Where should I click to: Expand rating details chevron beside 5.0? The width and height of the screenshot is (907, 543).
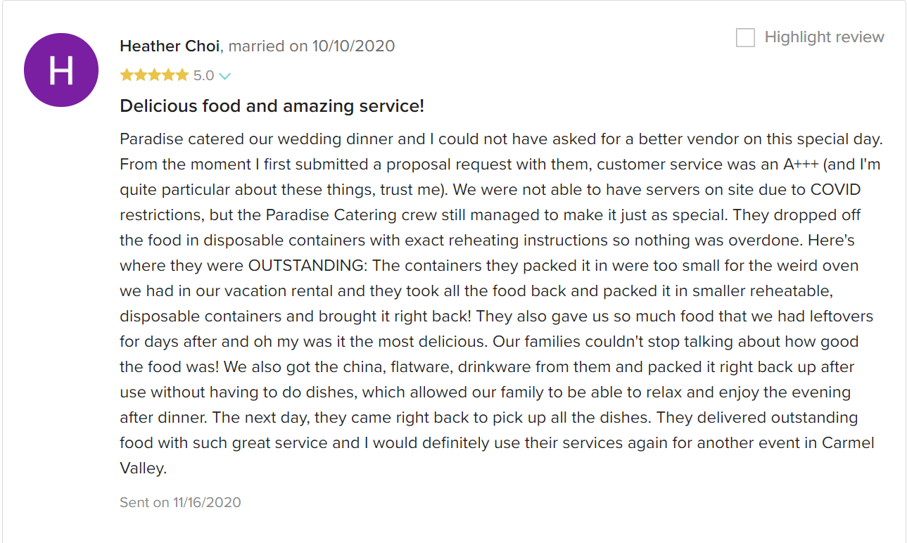pos(225,76)
